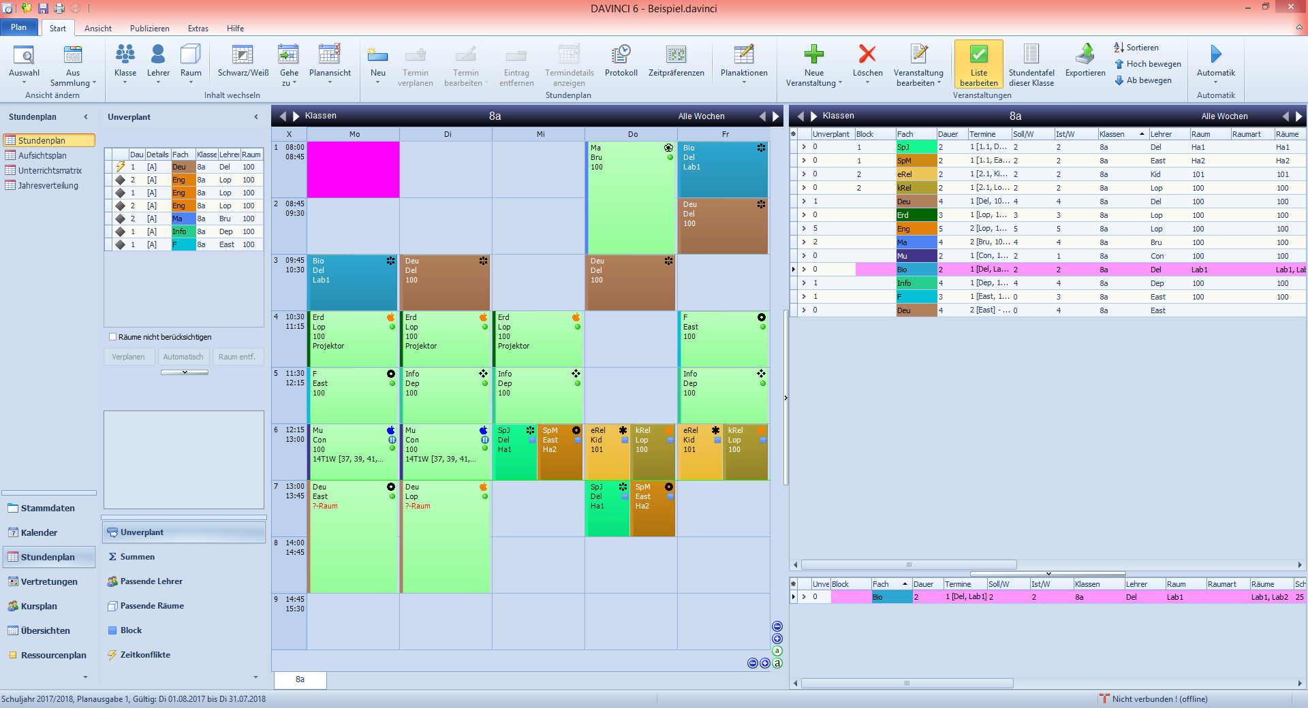The height and width of the screenshot is (708, 1308).
Task: Go to previous class in timetable header
Action: [283, 116]
